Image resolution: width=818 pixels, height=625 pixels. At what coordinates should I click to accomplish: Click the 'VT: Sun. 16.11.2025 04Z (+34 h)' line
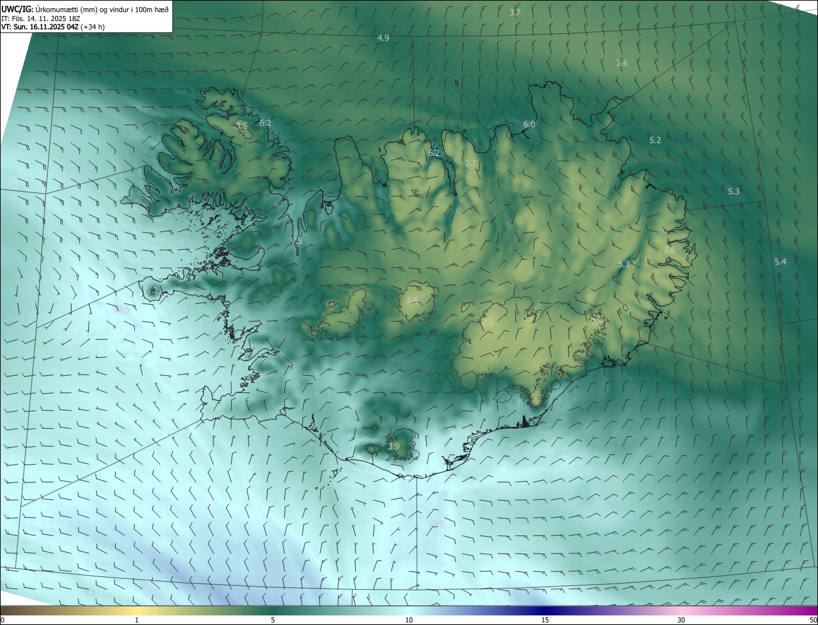click(x=53, y=27)
